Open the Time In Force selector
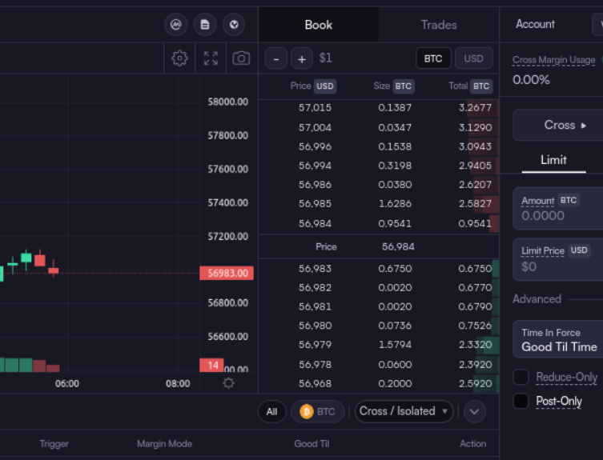The image size is (603, 460). (x=559, y=340)
